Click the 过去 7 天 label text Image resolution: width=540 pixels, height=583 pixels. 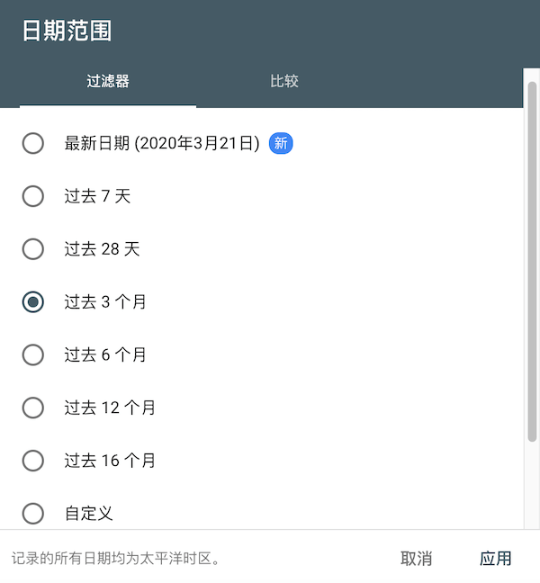pyautogui.click(x=97, y=196)
